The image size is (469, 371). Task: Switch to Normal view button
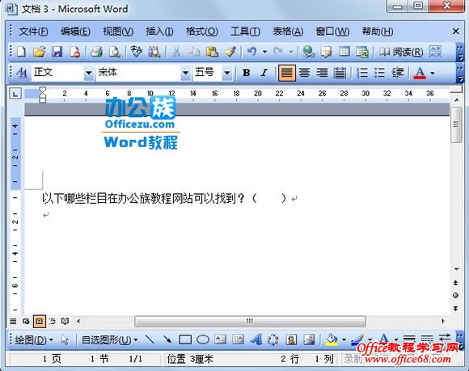[x=13, y=322]
